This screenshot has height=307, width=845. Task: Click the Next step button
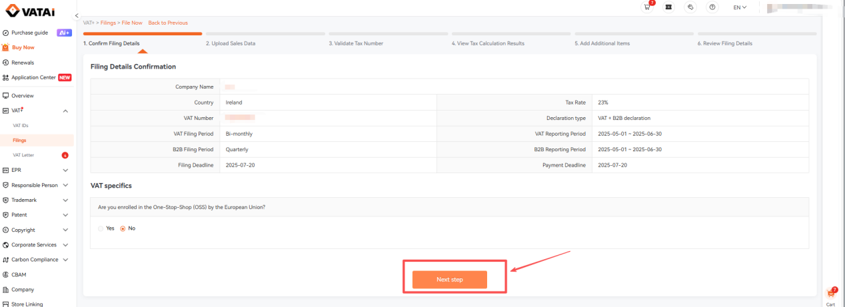click(x=450, y=280)
